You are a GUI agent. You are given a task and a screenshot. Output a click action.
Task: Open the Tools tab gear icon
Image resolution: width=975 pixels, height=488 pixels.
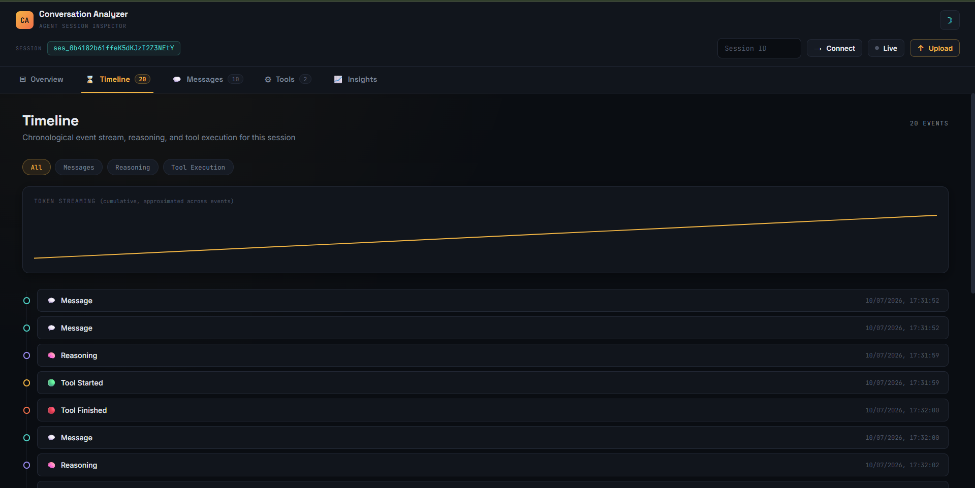[268, 79]
